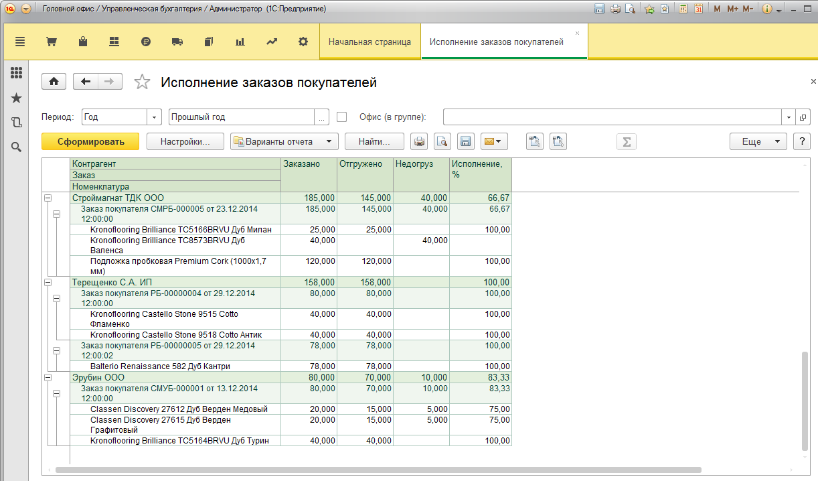This screenshot has height=481, width=818.
Task: Collapse the Строймагнат ТДК ООО group
Action: [x=48, y=198]
